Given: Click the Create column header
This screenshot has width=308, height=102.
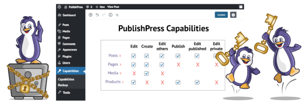Looking at the screenshot, I should pyautogui.click(x=147, y=46).
